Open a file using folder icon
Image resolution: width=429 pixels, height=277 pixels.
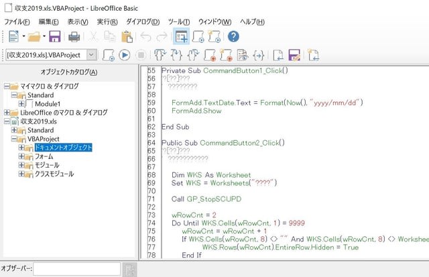pyautogui.click(x=34, y=36)
